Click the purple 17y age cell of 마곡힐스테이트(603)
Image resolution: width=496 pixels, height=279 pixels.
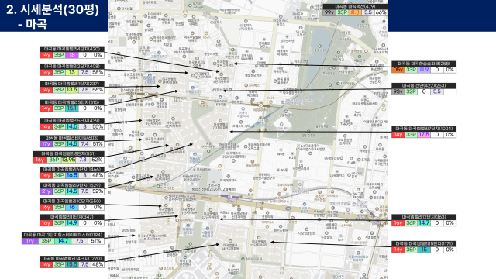tap(46, 144)
